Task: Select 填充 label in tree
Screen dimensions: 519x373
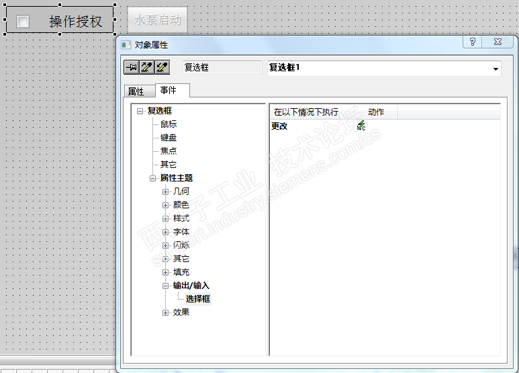Action: 181,272
